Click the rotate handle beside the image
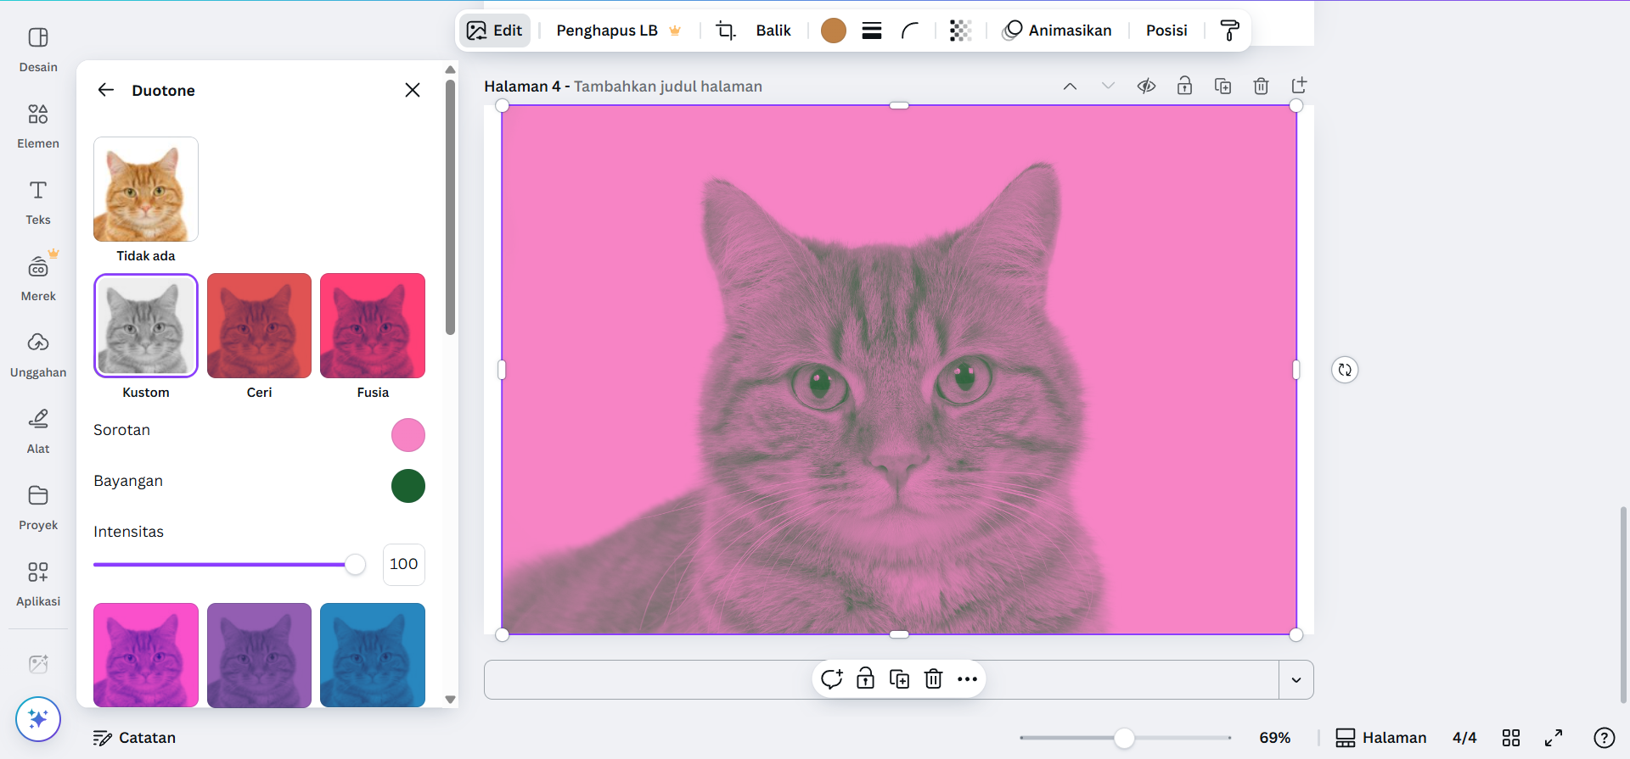The height and width of the screenshot is (759, 1630). click(x=1345, y=370)
